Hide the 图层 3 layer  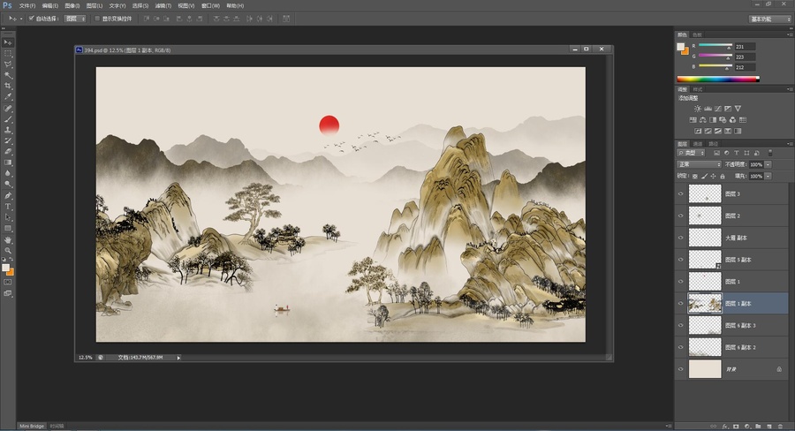680,193
